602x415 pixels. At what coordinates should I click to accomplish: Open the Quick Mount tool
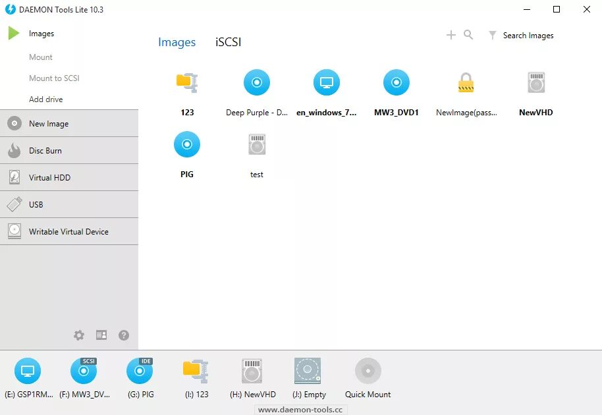367,370
